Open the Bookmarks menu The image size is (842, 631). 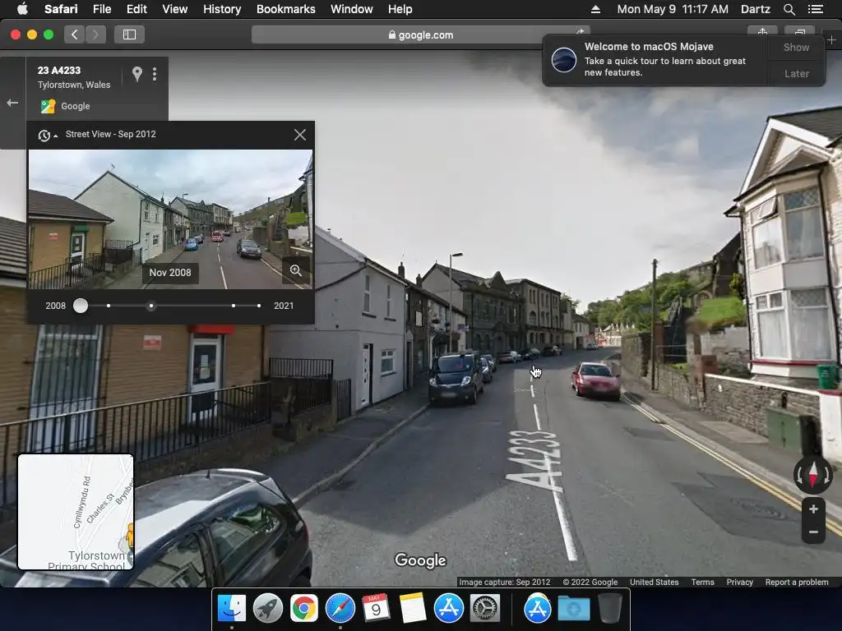[285, 9]
